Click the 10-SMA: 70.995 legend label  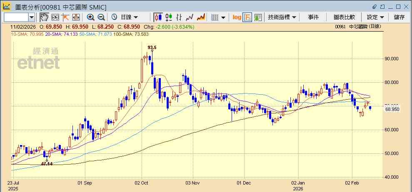click(27, 34)
